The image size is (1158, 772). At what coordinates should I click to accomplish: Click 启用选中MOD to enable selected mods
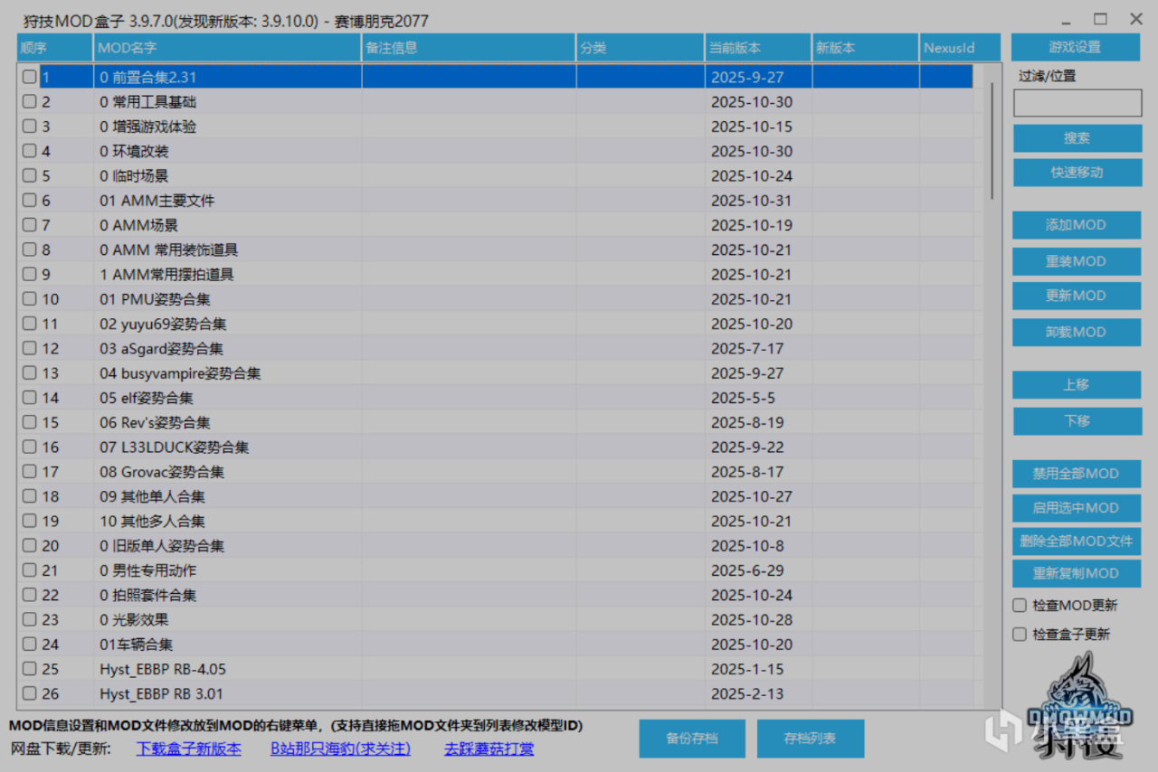point(1077,508)
